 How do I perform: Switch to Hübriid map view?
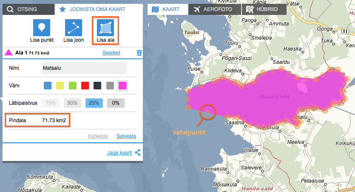click(x=264, y=9)
